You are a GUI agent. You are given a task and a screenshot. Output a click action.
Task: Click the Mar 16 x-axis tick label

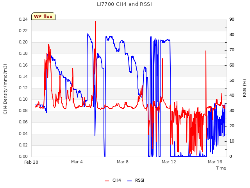click(x=215, y=162)
